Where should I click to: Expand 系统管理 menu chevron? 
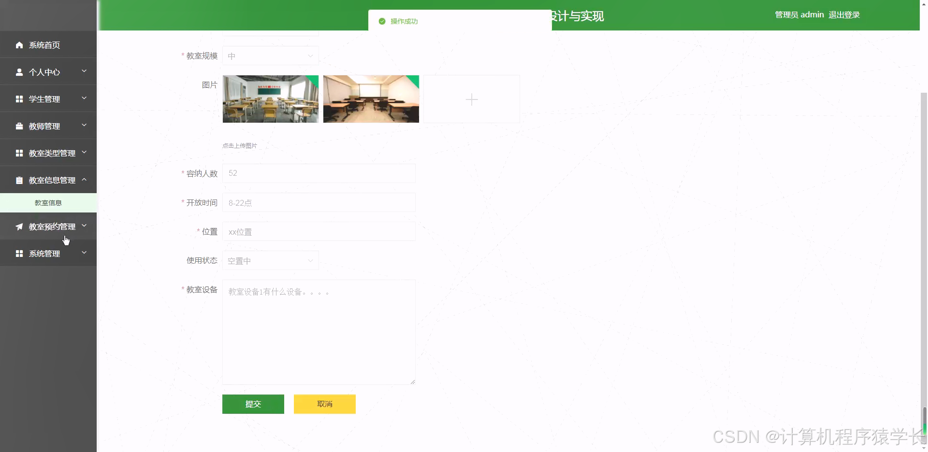click(x=84, y=253)
